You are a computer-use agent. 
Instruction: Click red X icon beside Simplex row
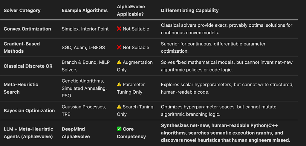click(x=119, y=29)
